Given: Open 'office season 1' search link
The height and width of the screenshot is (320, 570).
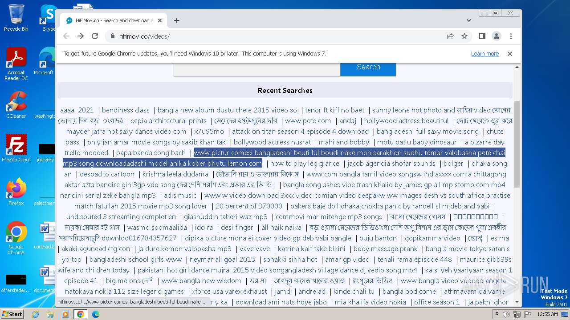Looking at the screenshot, I should tap(437, 302).
